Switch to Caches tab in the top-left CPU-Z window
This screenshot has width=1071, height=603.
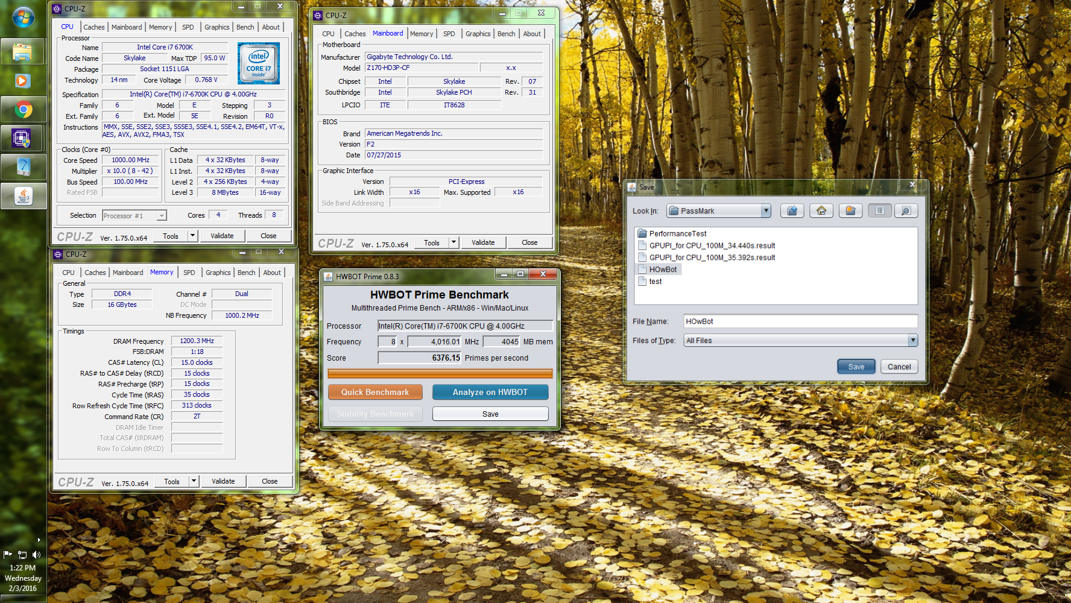point(94,27)
